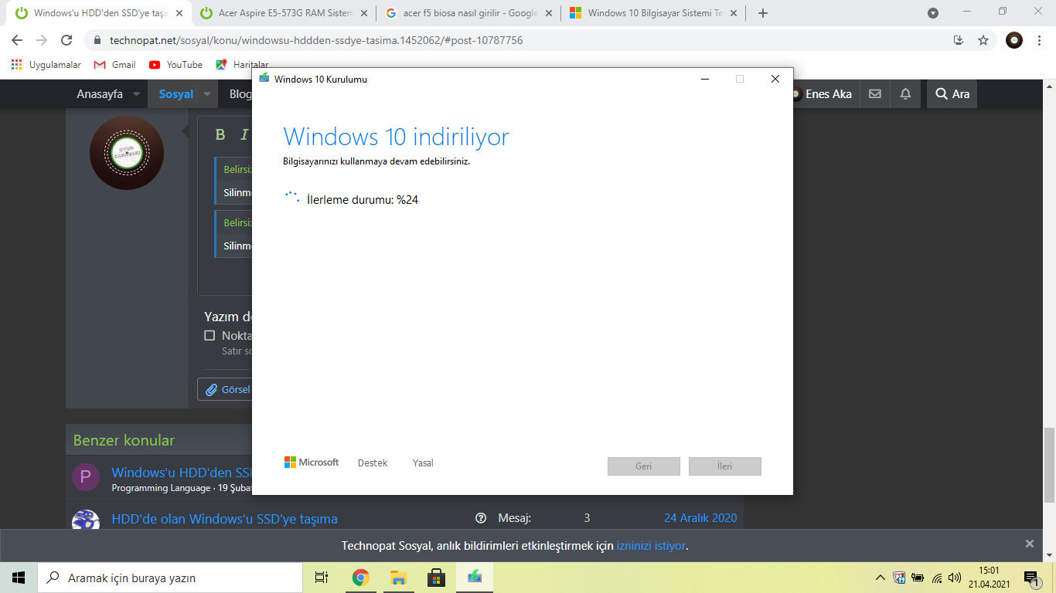Go to Anasayfa in Technopat navigation
This screenshot has width=1056, height=593.
pos(100,94)
